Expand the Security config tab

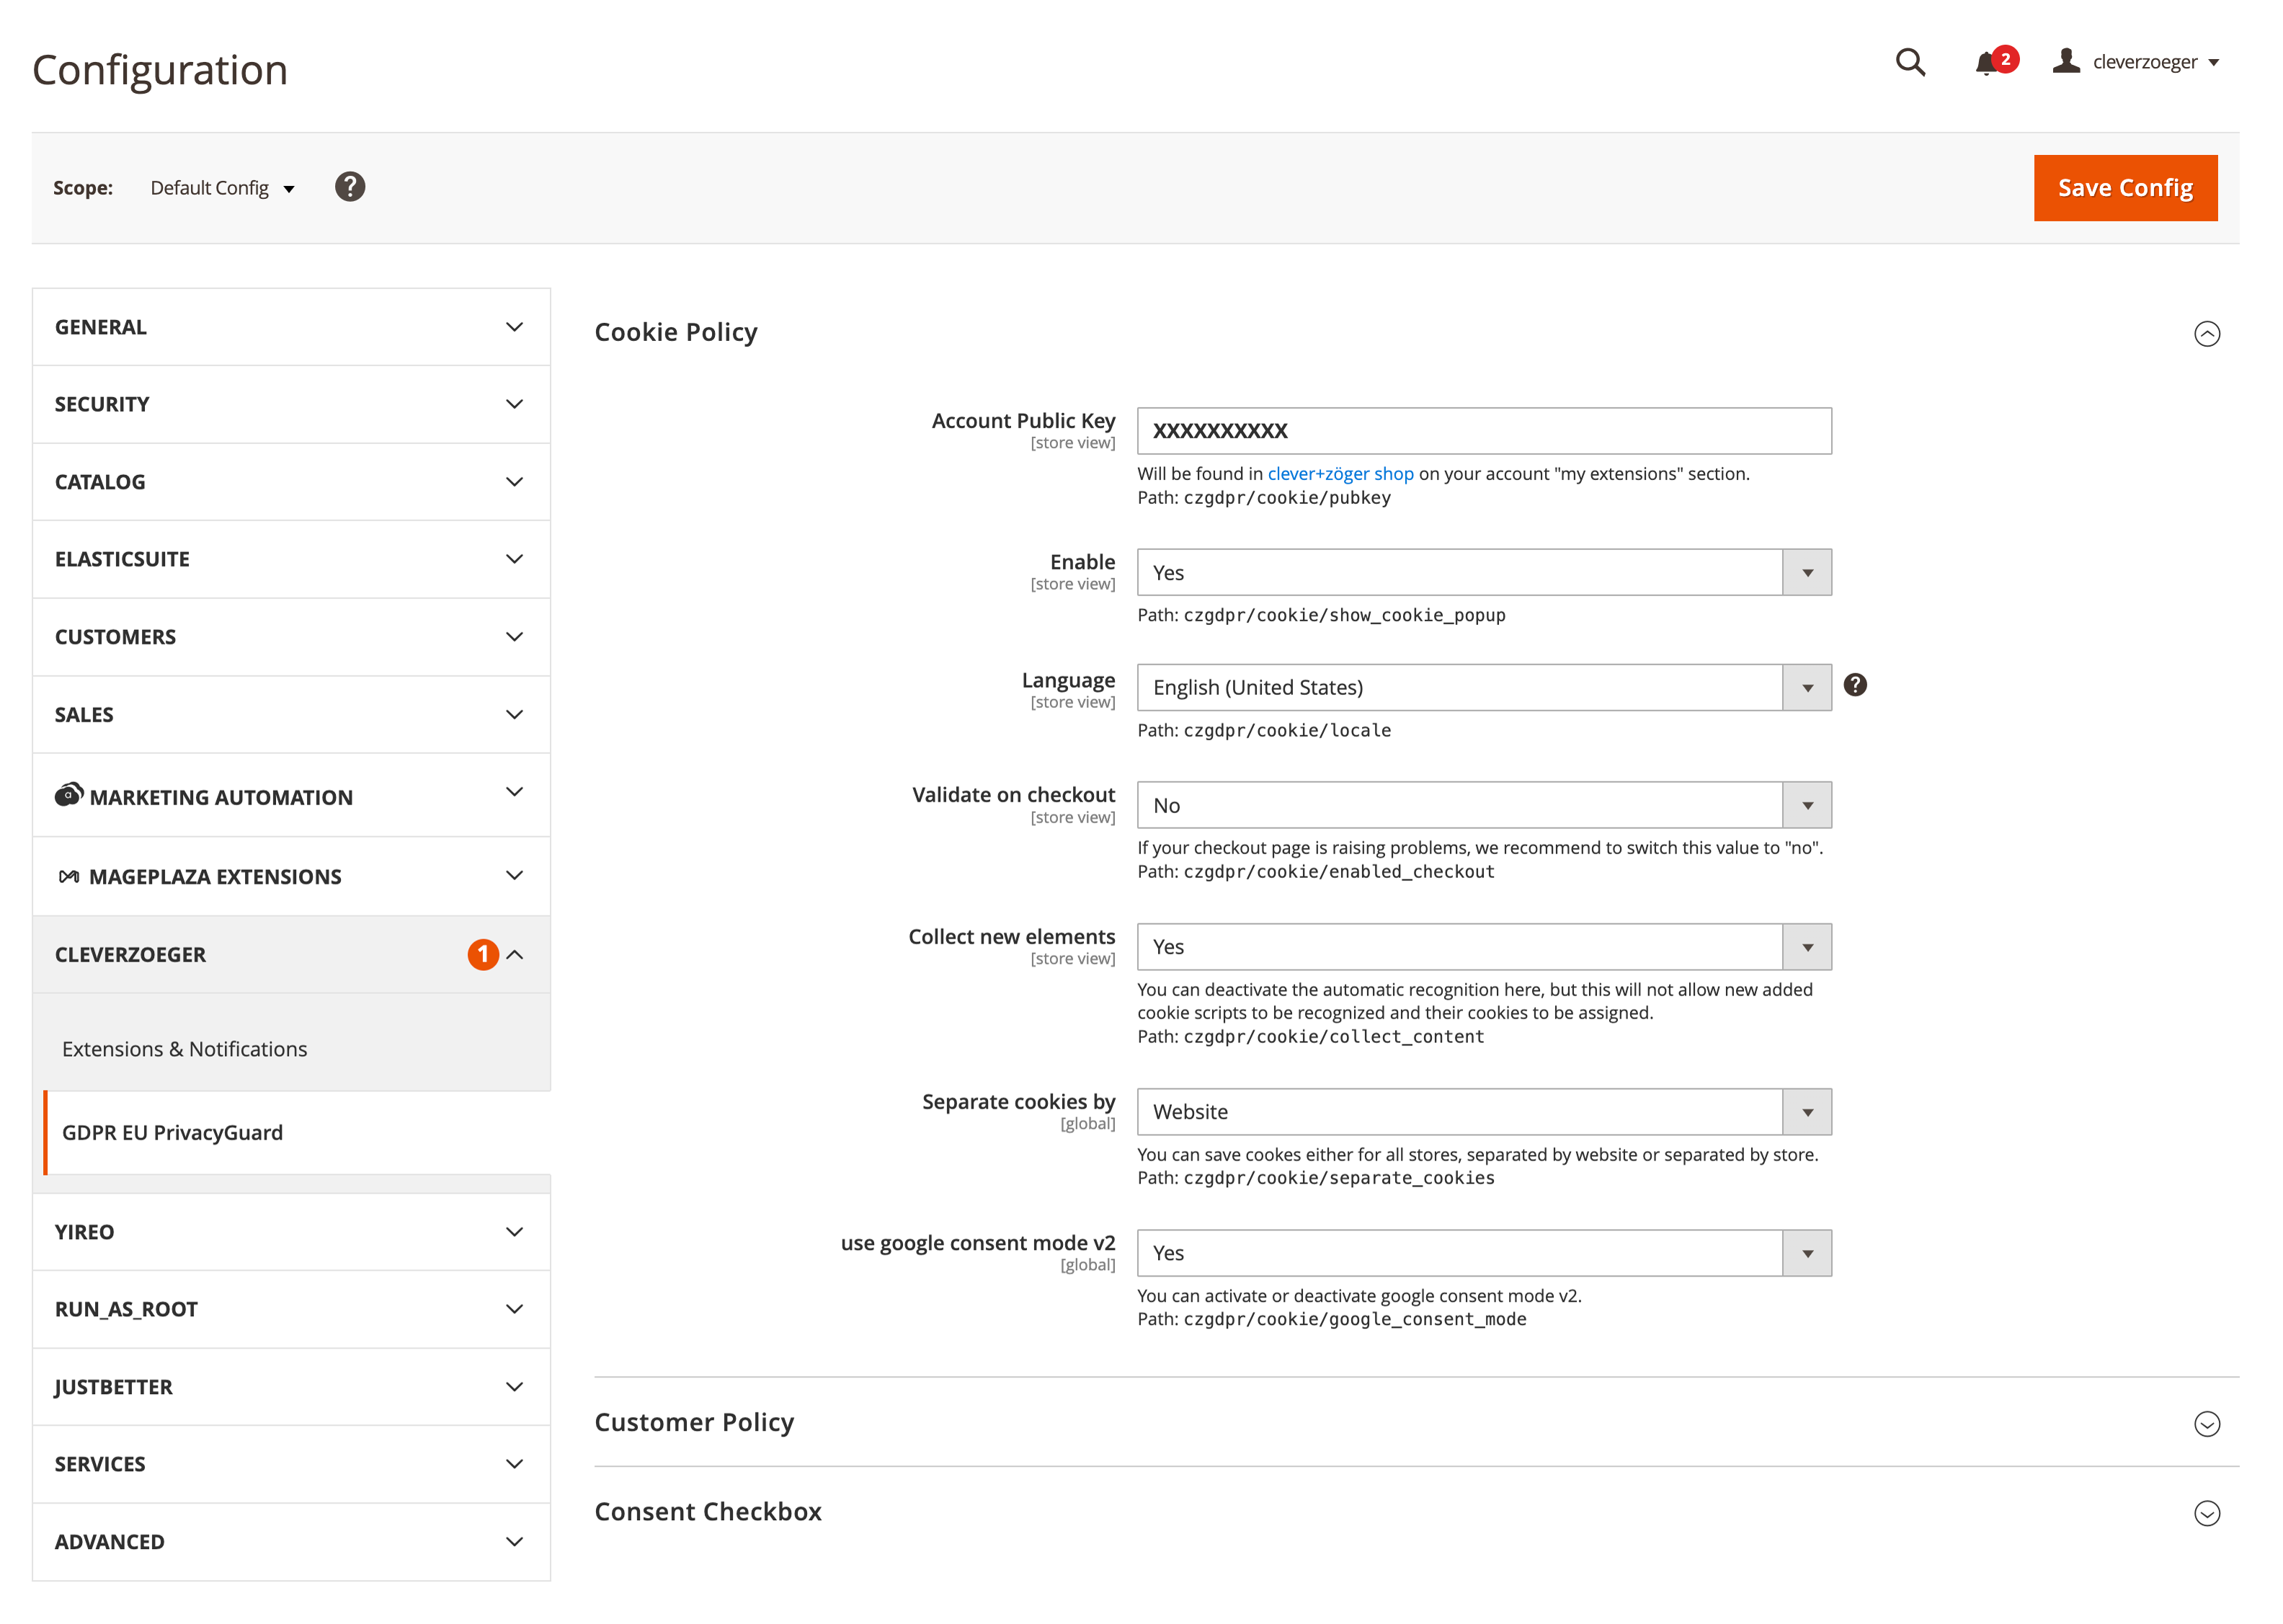click(291, 404)
